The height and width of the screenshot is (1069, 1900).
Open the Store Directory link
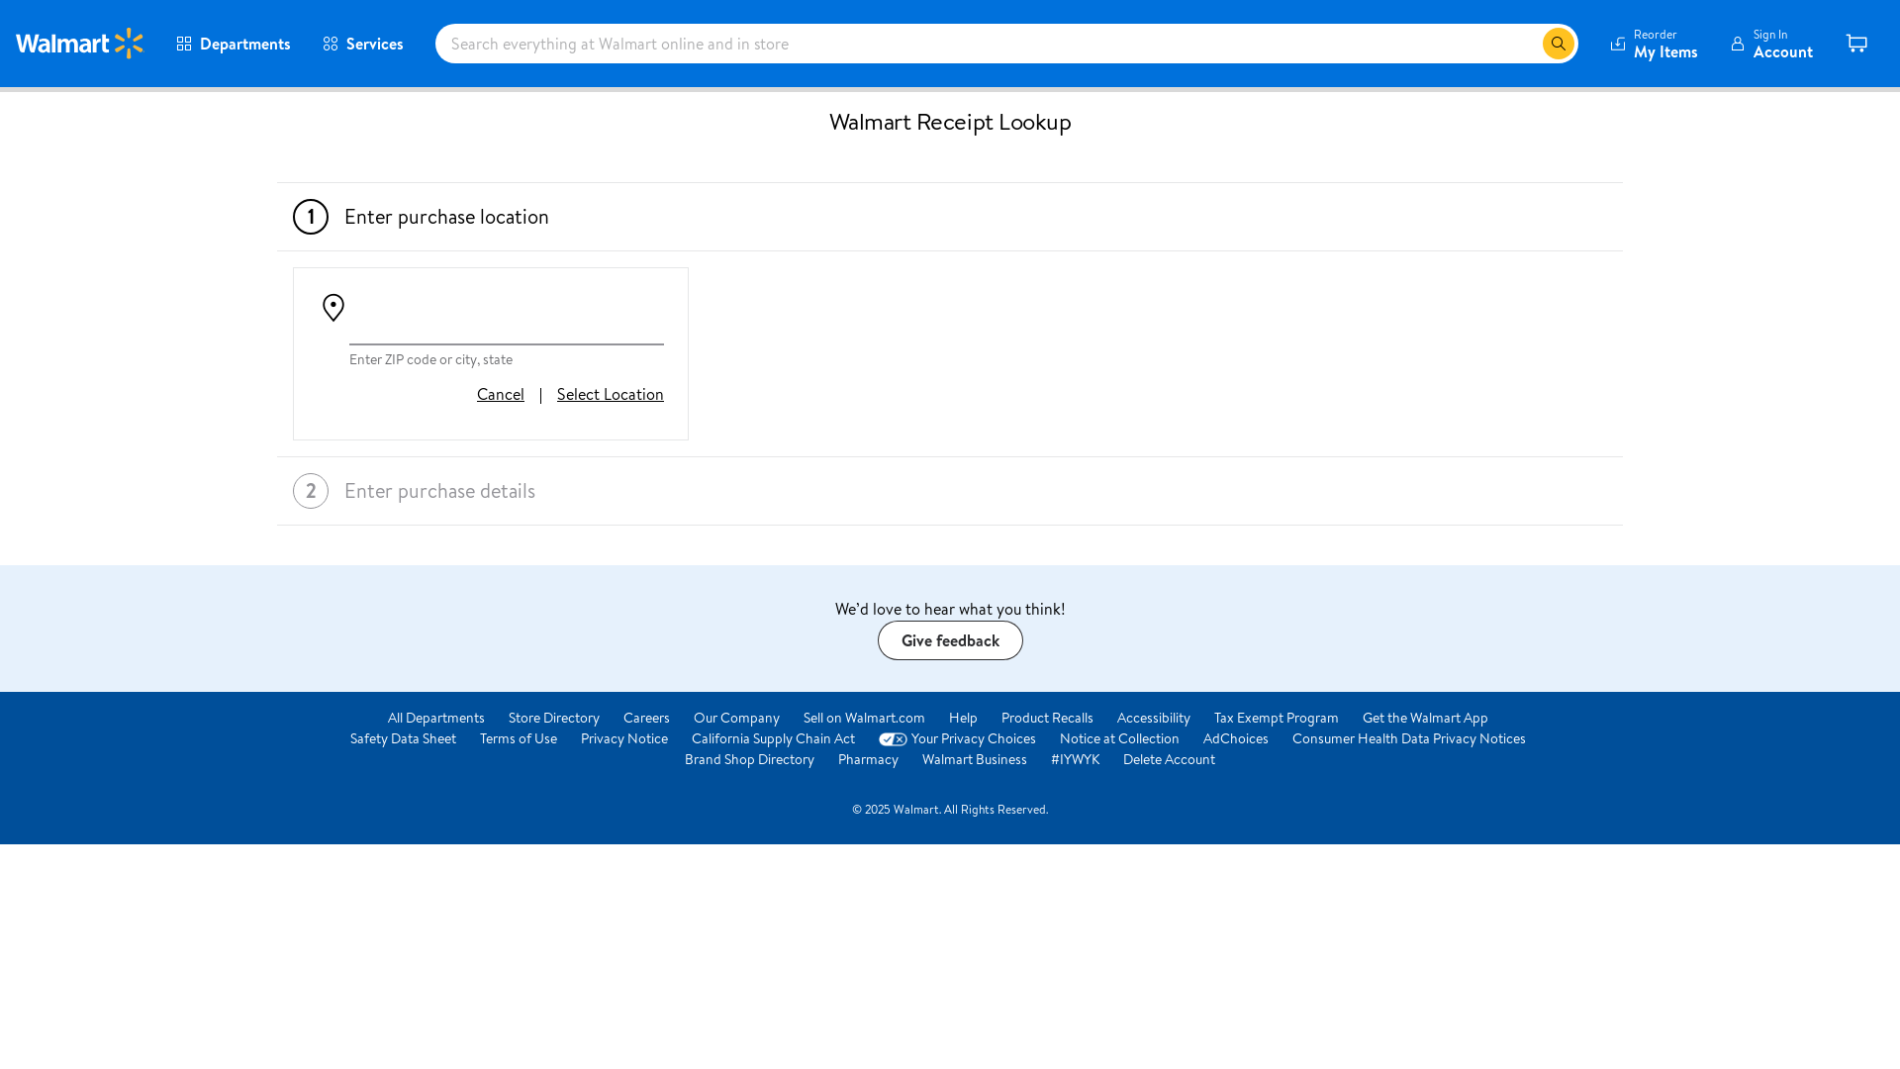(554, 718)
